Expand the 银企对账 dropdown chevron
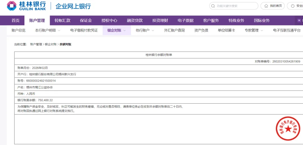 [x=125, y=30]
